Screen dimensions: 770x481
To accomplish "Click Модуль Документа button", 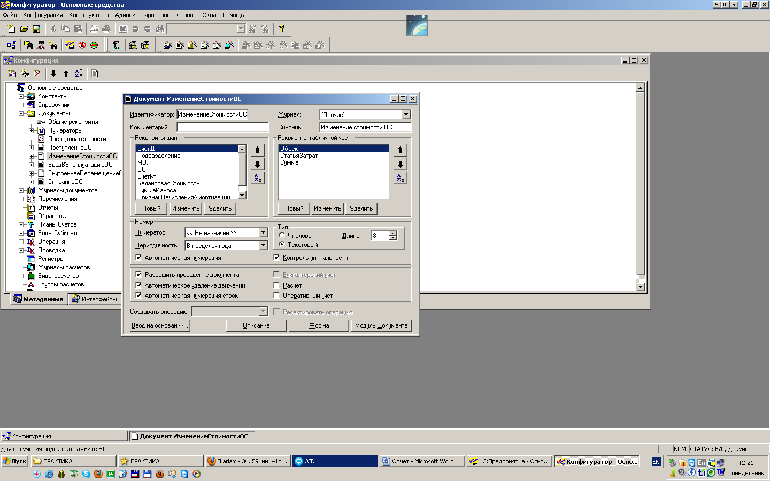I will click(381, 325).
